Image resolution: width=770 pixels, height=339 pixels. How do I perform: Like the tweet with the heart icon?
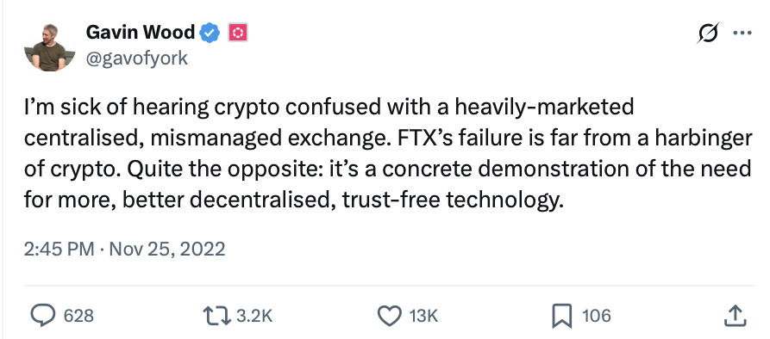click(390, 316)
